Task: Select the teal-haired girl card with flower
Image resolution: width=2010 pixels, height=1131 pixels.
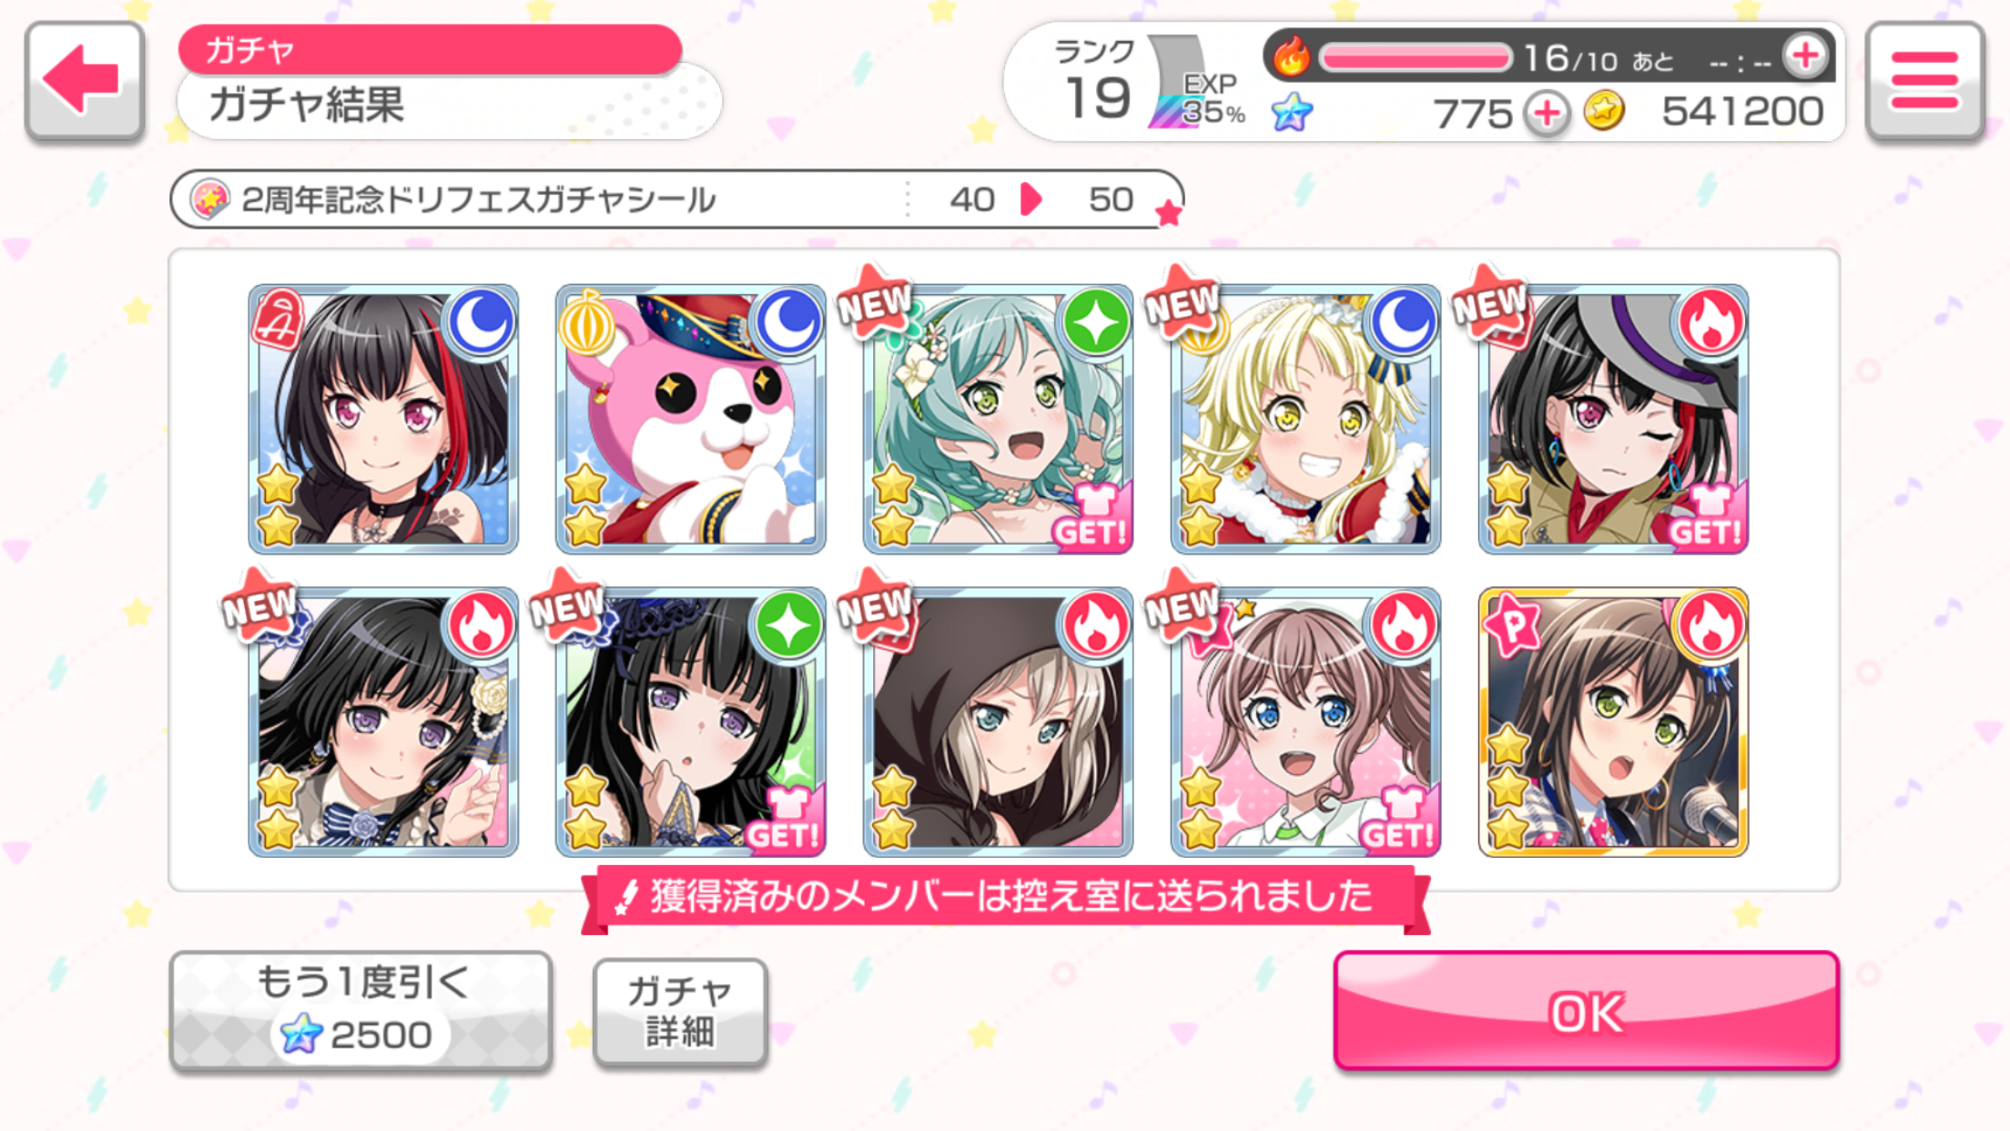Action: click(999, 419)
